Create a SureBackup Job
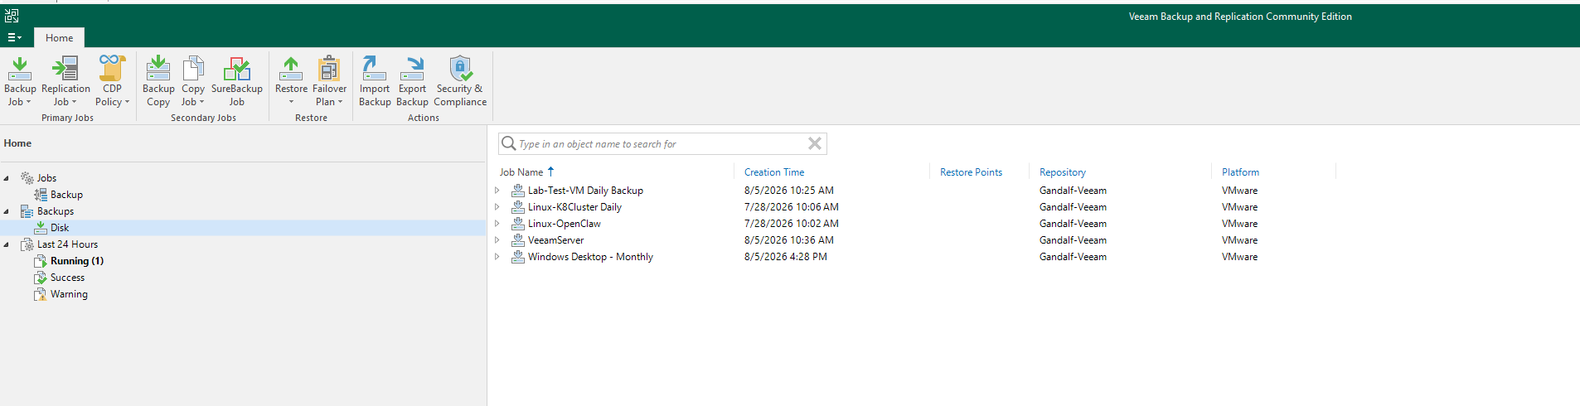Image resolution: width=1580 pixels, height=406 pixels. point(237,81)
